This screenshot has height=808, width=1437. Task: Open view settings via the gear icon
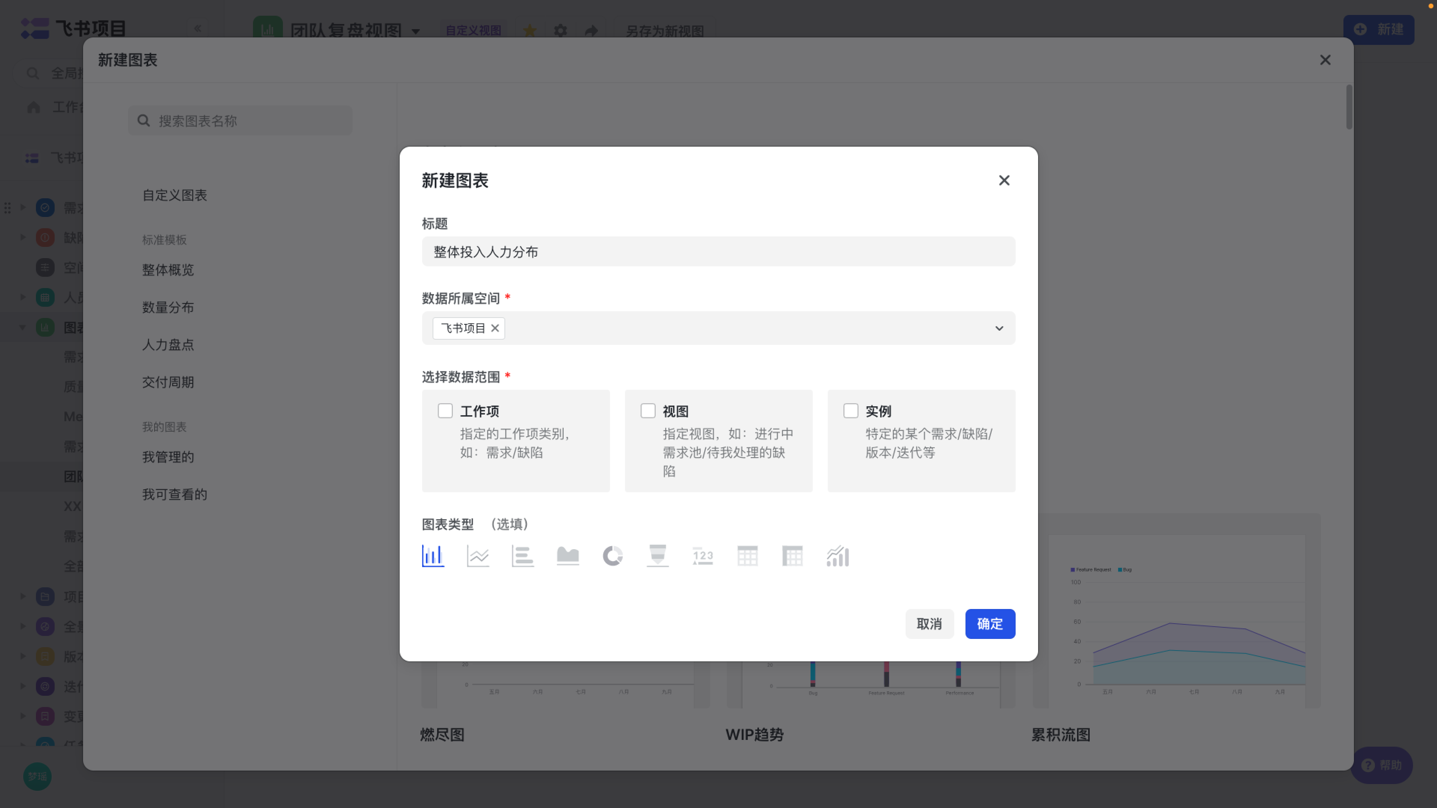(561, 30)
